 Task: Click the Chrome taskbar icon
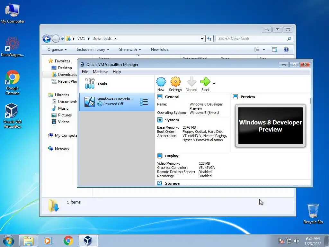(68, 241)
